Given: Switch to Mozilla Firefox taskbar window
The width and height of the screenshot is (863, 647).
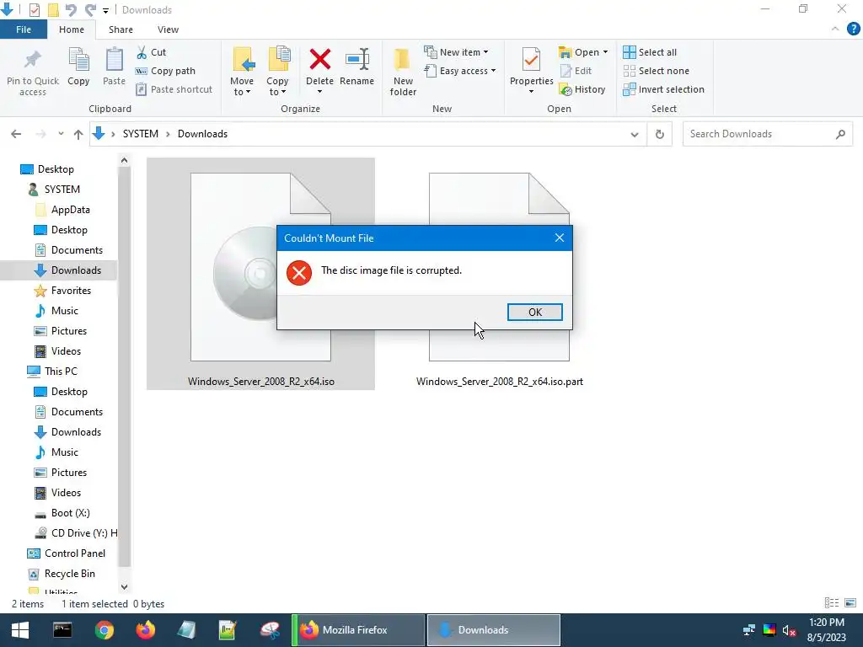Looking at the screenshot, I should click(x=358, y=630).
